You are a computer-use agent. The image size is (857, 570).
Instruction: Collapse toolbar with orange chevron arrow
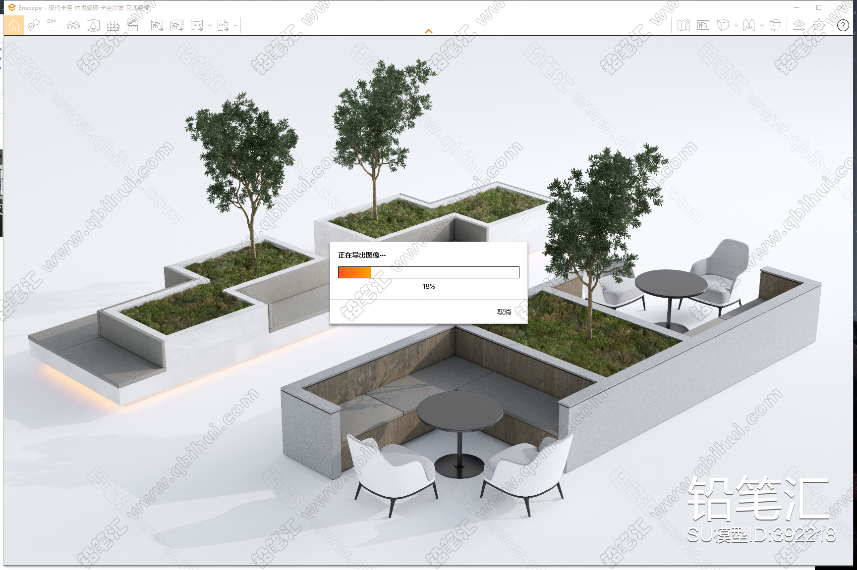429,31
